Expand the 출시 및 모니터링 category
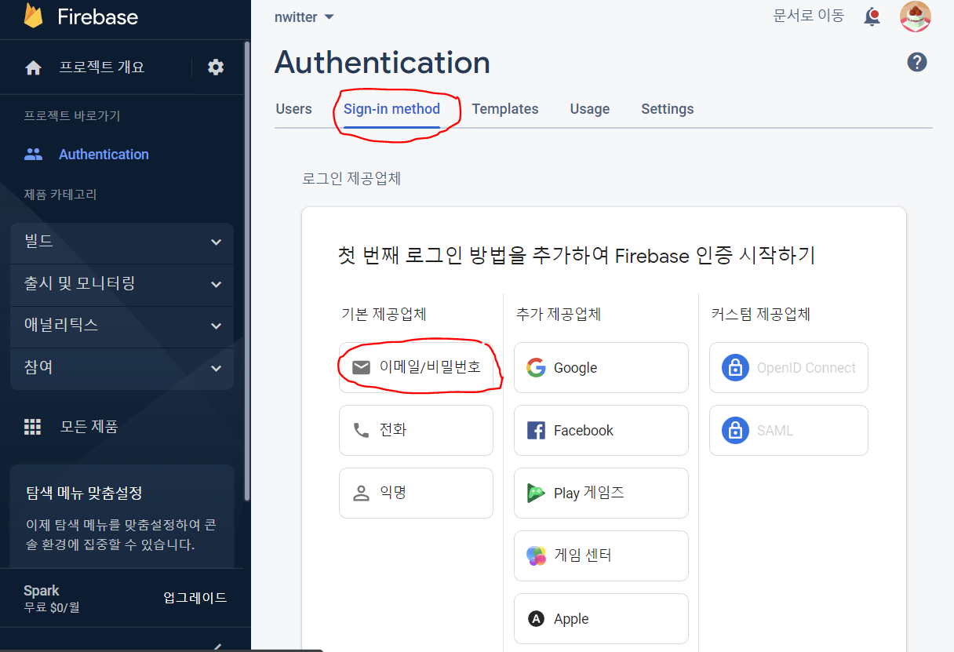 (122, 283)
